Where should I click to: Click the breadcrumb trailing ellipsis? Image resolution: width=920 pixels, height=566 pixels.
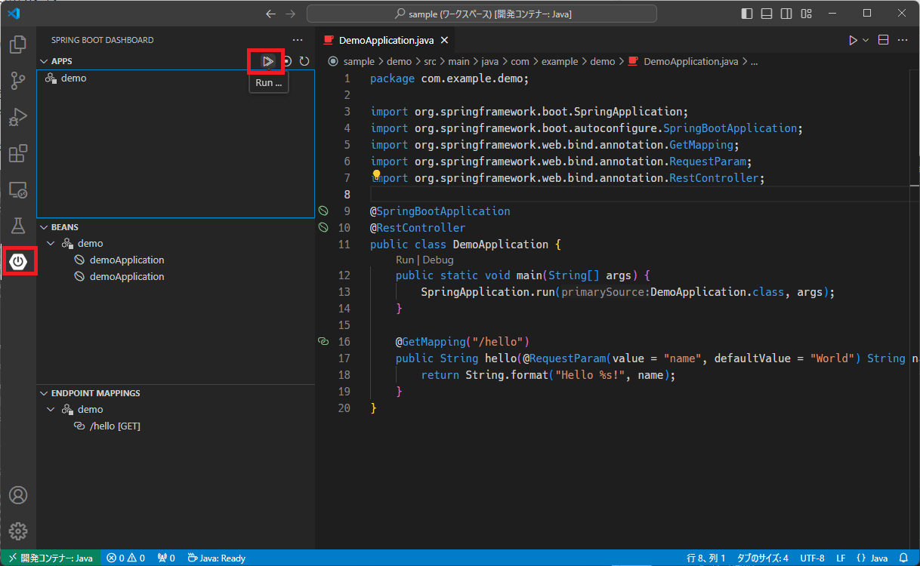pyautogui.click(x=753, y=62)
